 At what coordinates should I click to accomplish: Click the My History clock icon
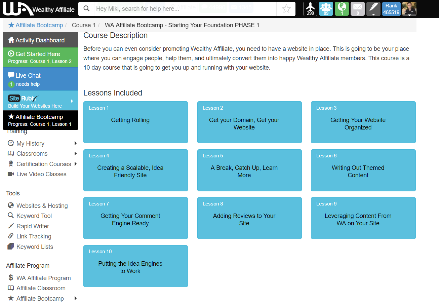coord(11,143)
